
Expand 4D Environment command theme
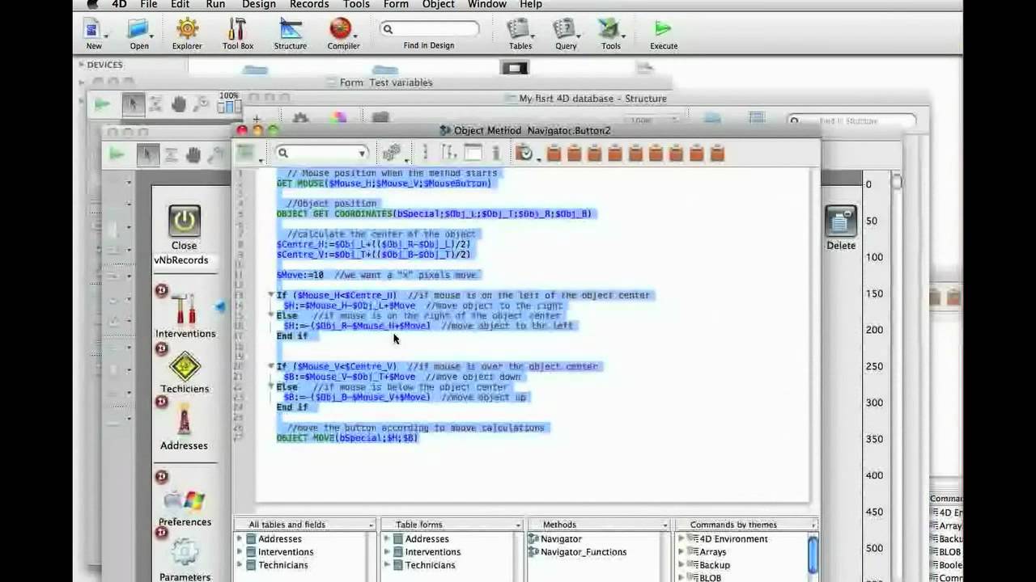pyautogui.click(x=681, y=539)
